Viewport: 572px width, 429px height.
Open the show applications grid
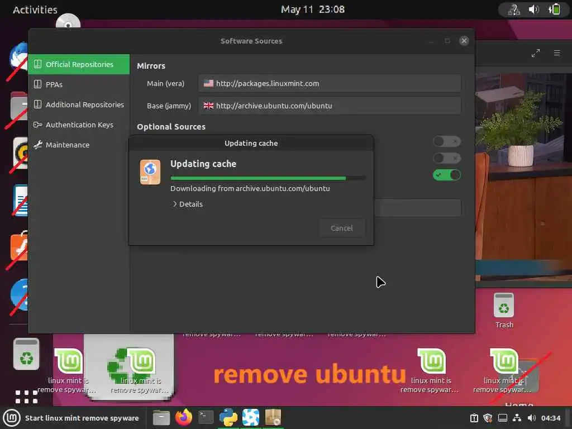coord(26,397)
